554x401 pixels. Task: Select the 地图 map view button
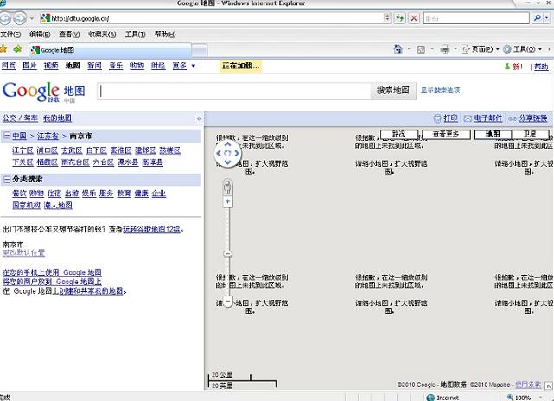(493, 135)
